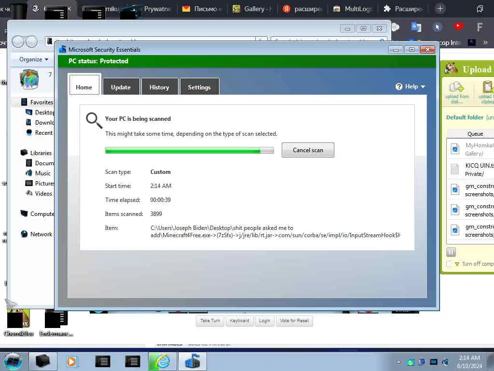The width and height of the screenshot is (494, 371).
Task: Select the MyHomka queue item
Action: point(471,149)
